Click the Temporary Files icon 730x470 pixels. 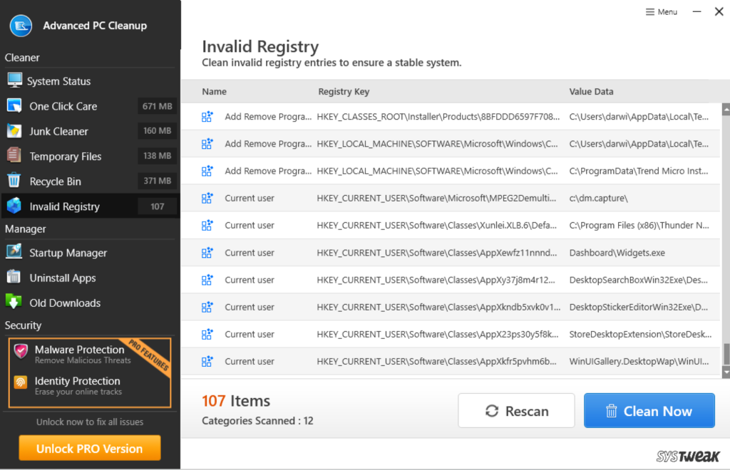tap(14, 156)
